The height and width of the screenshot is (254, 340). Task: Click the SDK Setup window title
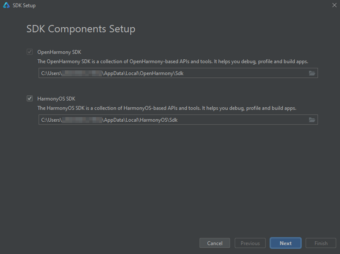(x=24, y=5)
